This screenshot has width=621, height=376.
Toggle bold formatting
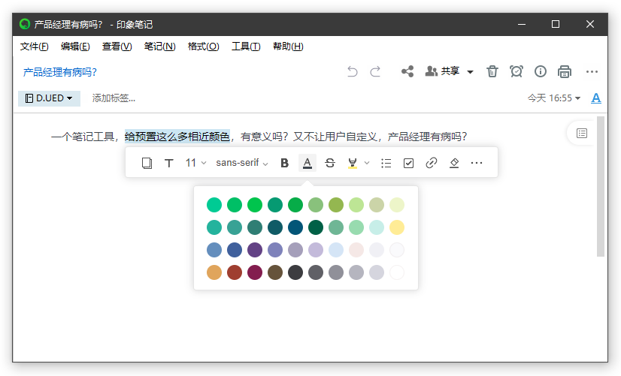click(x=284, y=163)
